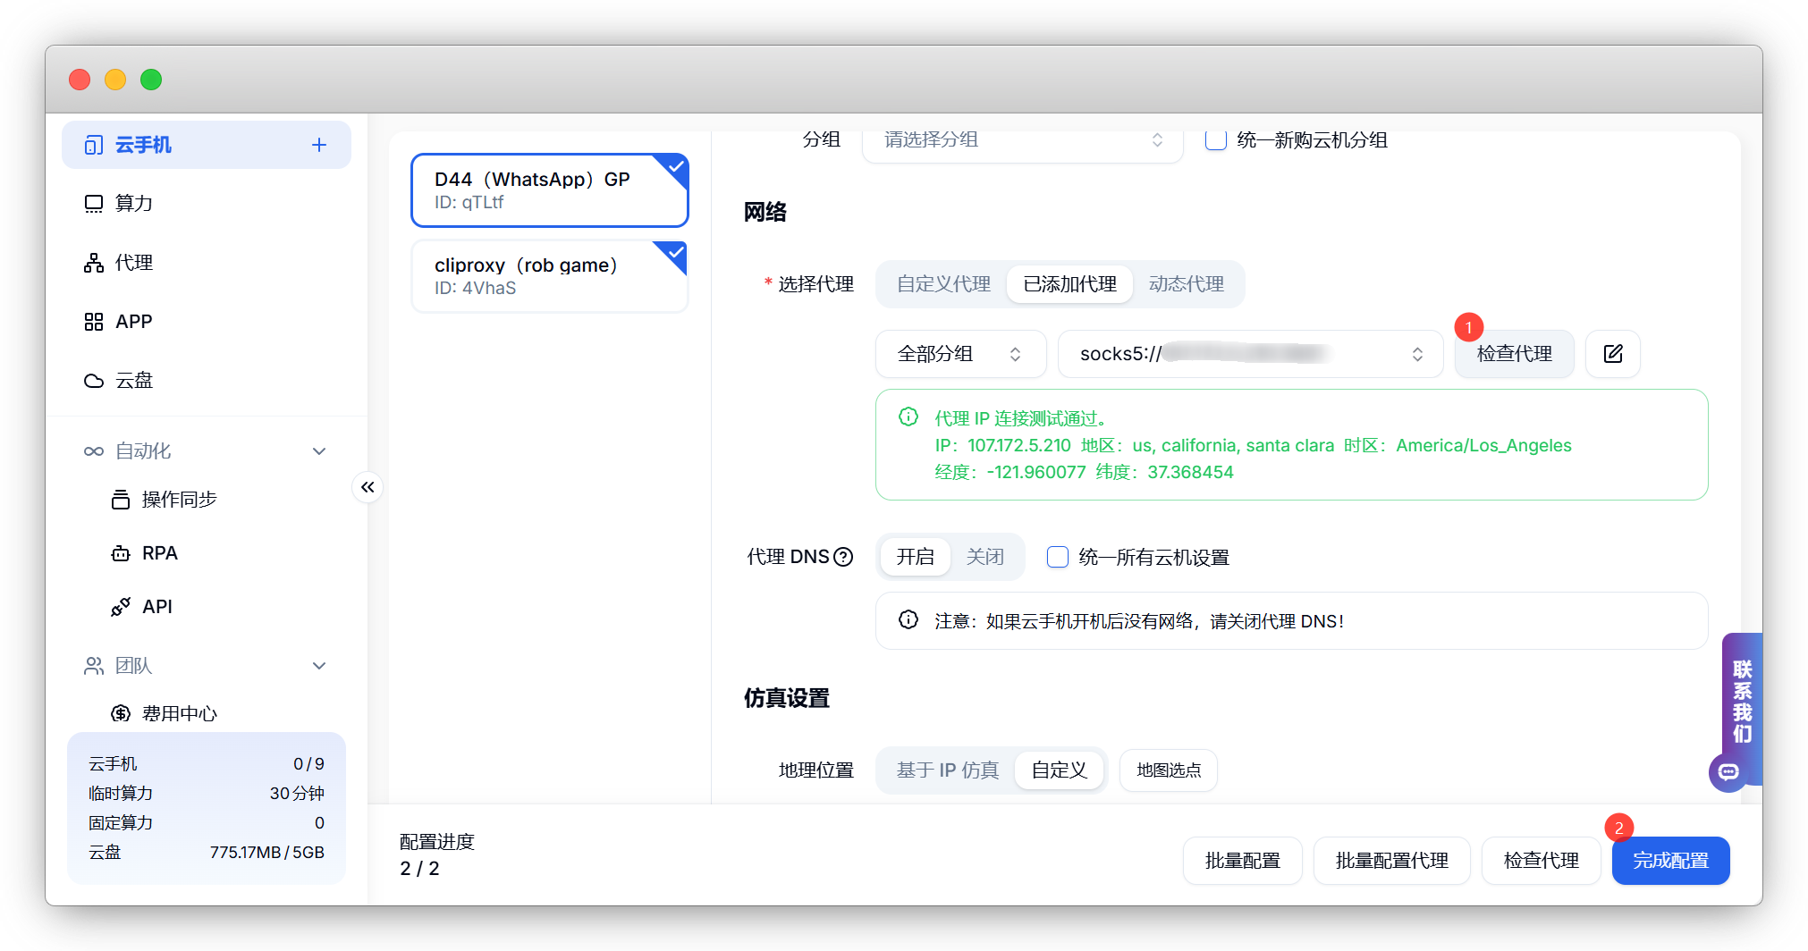
Task: Click the 地图选点 button
Action: tap(1169, 770)
